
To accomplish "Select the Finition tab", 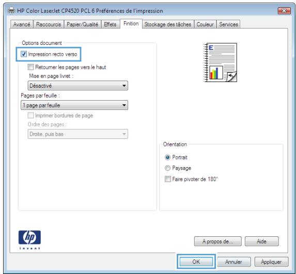I will coord(131,24).
